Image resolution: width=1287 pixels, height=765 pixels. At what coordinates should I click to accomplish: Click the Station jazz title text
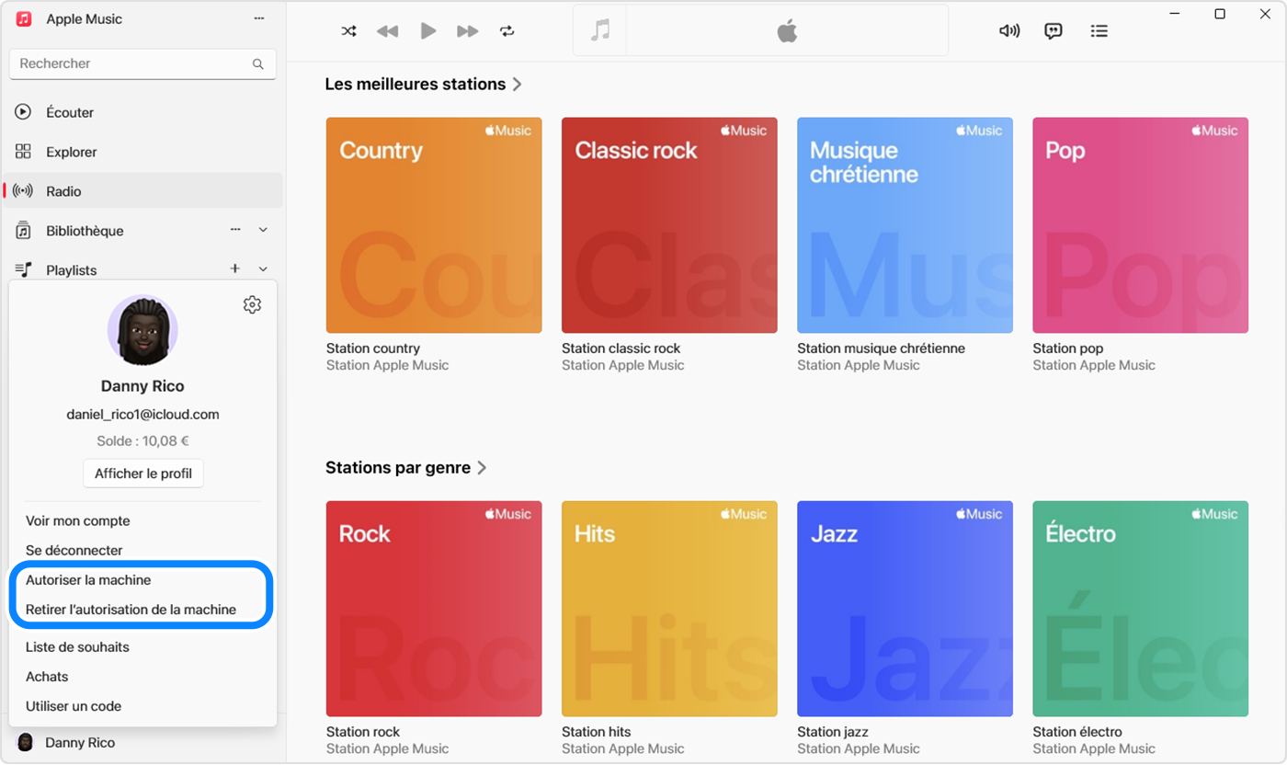click(833, 732)
